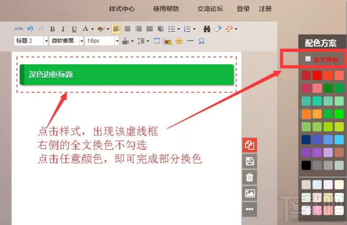The image size is (347, 225).
Task: Redo the last edit
Action: pos(41,29)
